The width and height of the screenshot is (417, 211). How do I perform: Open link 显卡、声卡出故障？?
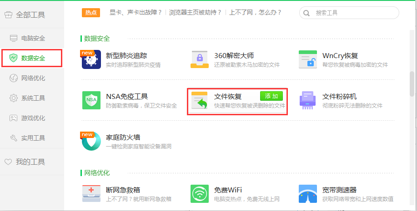pyautogui.click(x=136, y=12)
